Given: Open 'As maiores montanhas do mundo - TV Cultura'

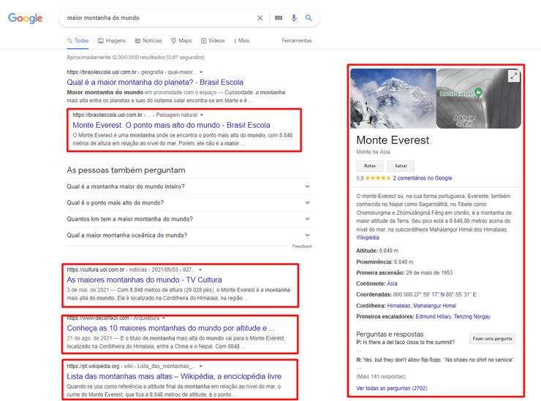Looking at the screenshot, I should point(144,280).
